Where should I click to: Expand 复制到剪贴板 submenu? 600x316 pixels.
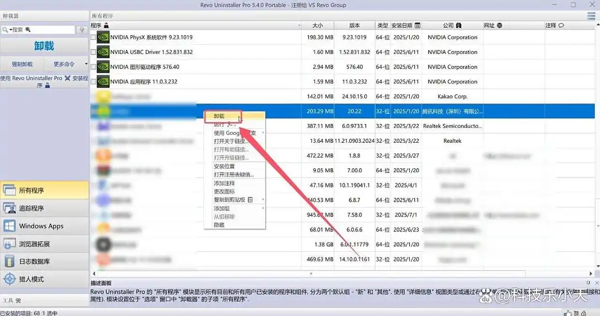click(x=263, y=200)
